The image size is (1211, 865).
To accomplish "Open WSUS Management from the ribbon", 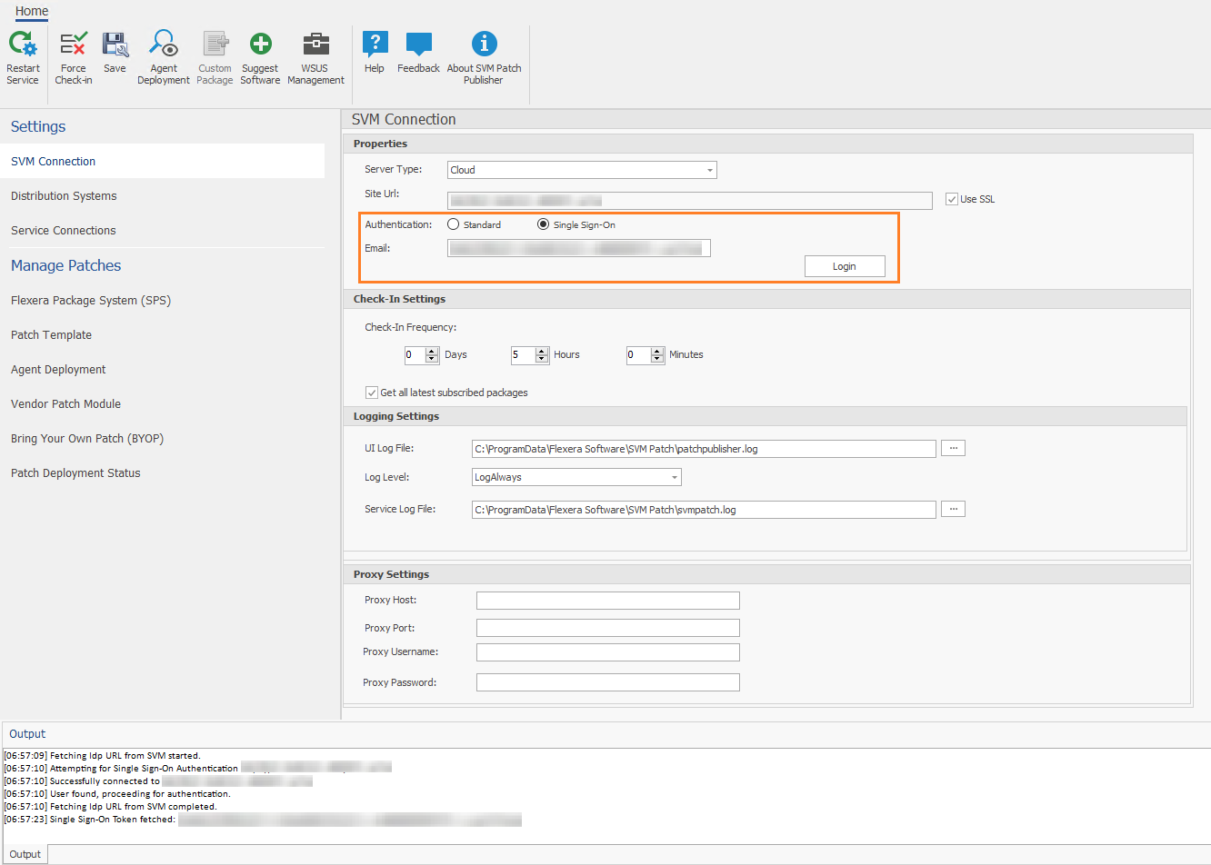I will 315,58.
